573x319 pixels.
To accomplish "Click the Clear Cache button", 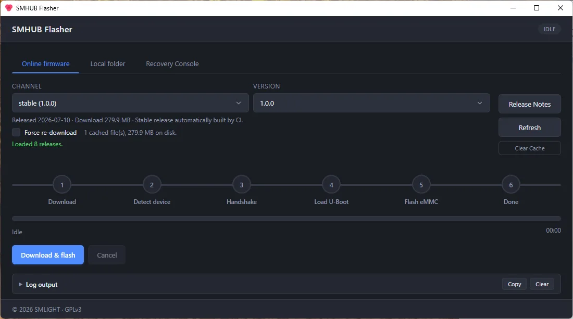I will coord(530,148).
